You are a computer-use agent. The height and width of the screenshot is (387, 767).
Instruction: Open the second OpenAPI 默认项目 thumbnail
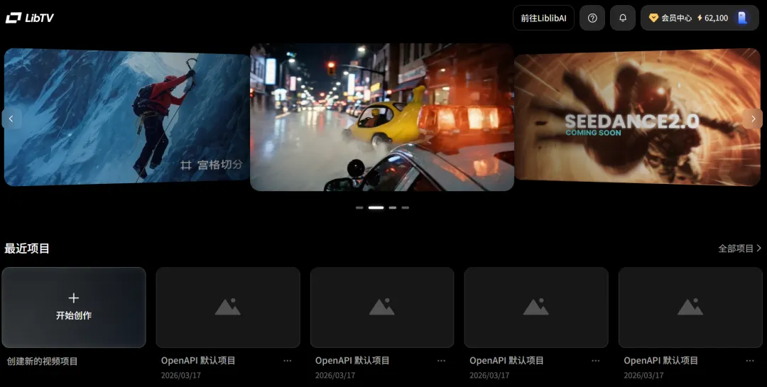point(382,307)
